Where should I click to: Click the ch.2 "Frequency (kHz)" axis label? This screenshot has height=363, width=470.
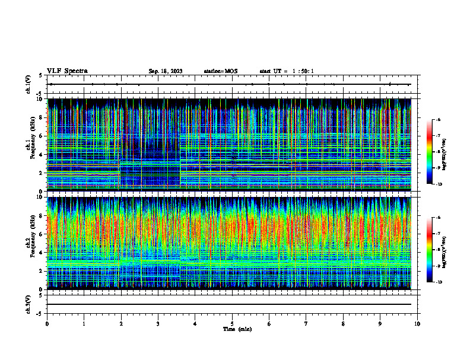[x=33, y=235]
